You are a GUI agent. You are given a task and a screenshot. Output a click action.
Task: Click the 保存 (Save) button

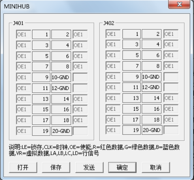pyautogui.click(x=56, y=168)
